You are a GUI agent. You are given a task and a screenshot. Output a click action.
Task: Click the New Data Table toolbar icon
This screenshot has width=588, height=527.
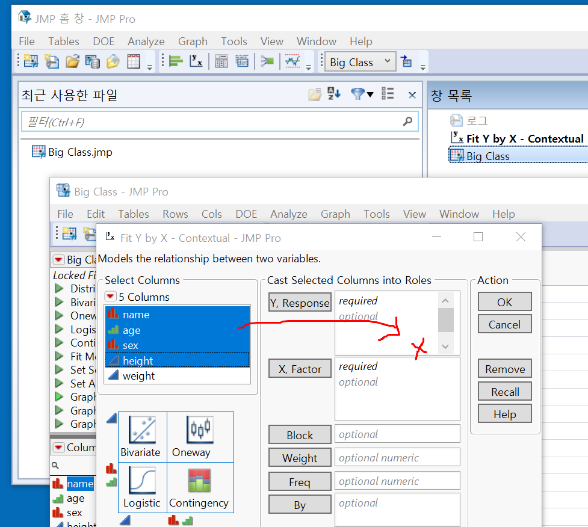coord(30,61)
